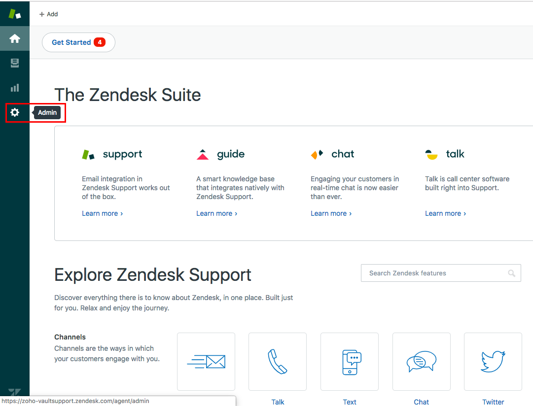Open the Text mobile message tile
The width and height of the screenshot is (533, 406).
point(350,362)
